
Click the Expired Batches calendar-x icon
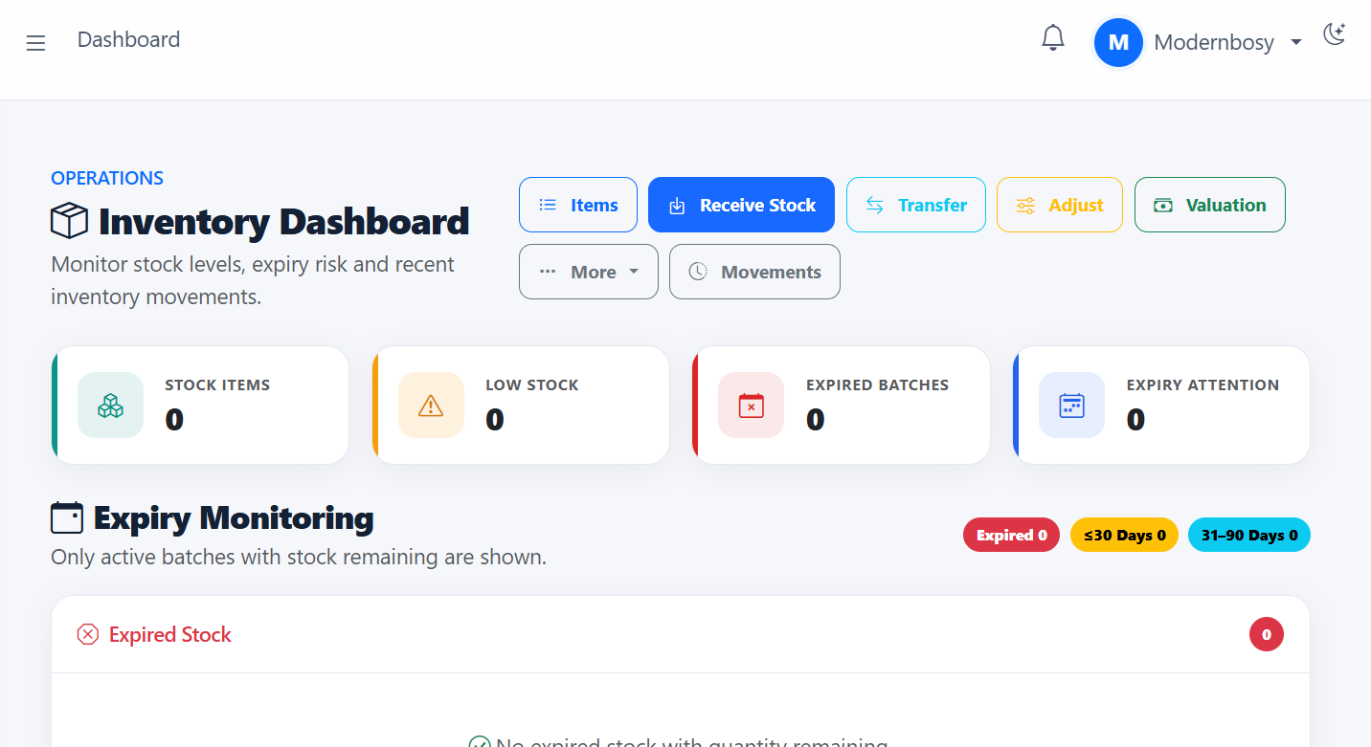pos(752,406)
